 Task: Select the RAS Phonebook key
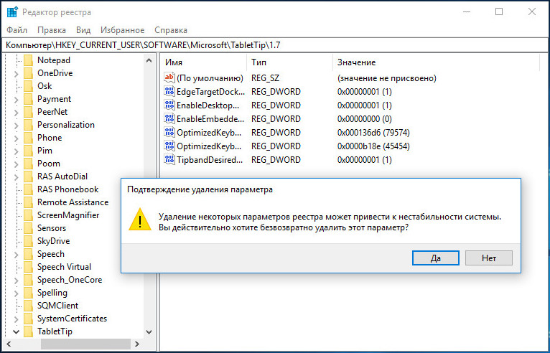[x=68, y=189]
